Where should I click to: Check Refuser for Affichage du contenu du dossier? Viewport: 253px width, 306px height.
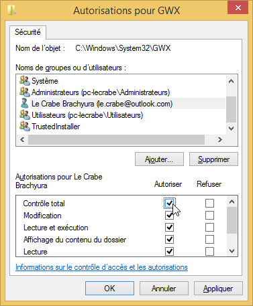(x=209, y=240)
